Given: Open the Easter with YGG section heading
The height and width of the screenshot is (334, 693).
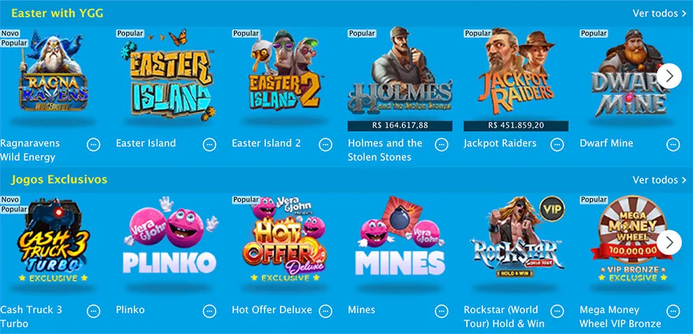Looking at the screenshot, I should (57, 13).
